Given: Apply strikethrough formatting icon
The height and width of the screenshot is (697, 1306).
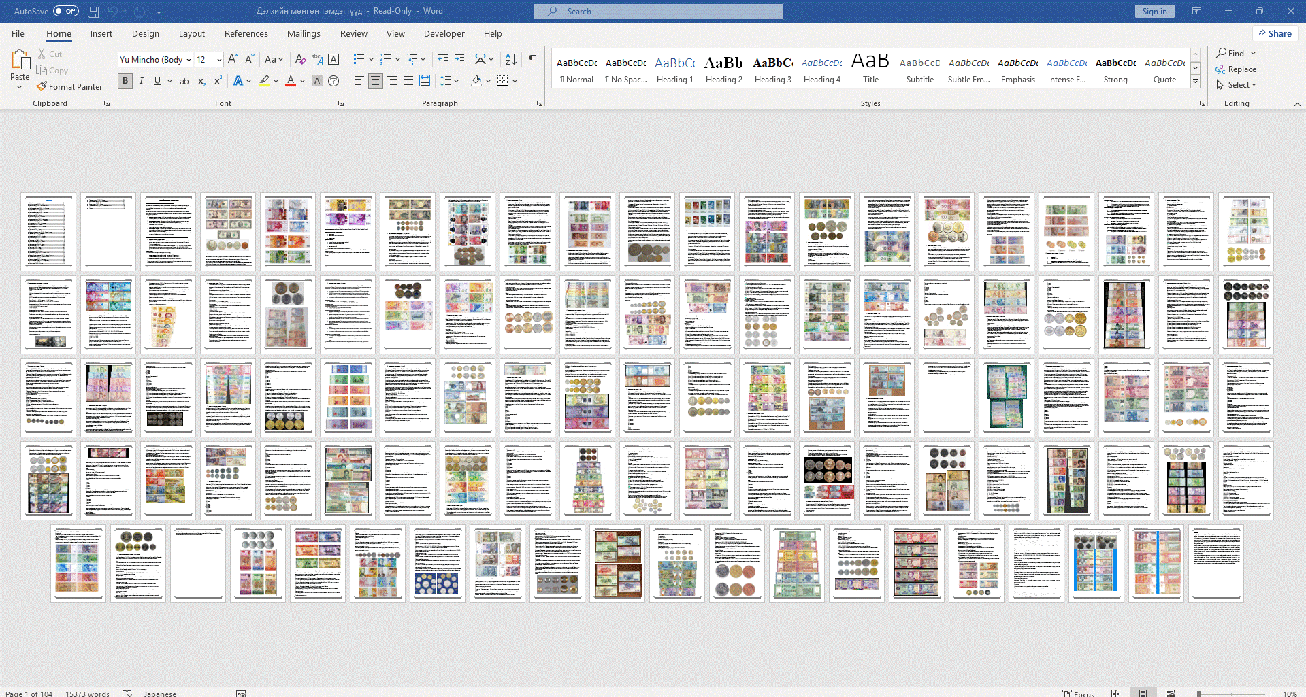Looking at the screenshot, I should (184, 81).
